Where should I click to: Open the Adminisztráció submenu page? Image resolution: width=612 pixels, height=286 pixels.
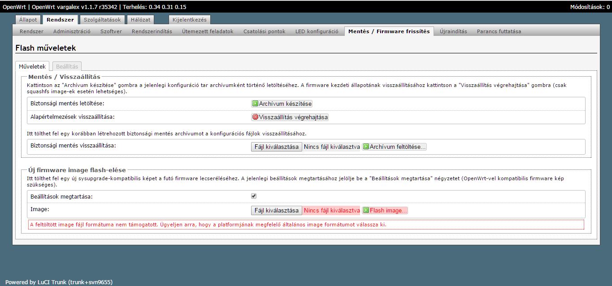pyautogui.click(x=72, y=31)
